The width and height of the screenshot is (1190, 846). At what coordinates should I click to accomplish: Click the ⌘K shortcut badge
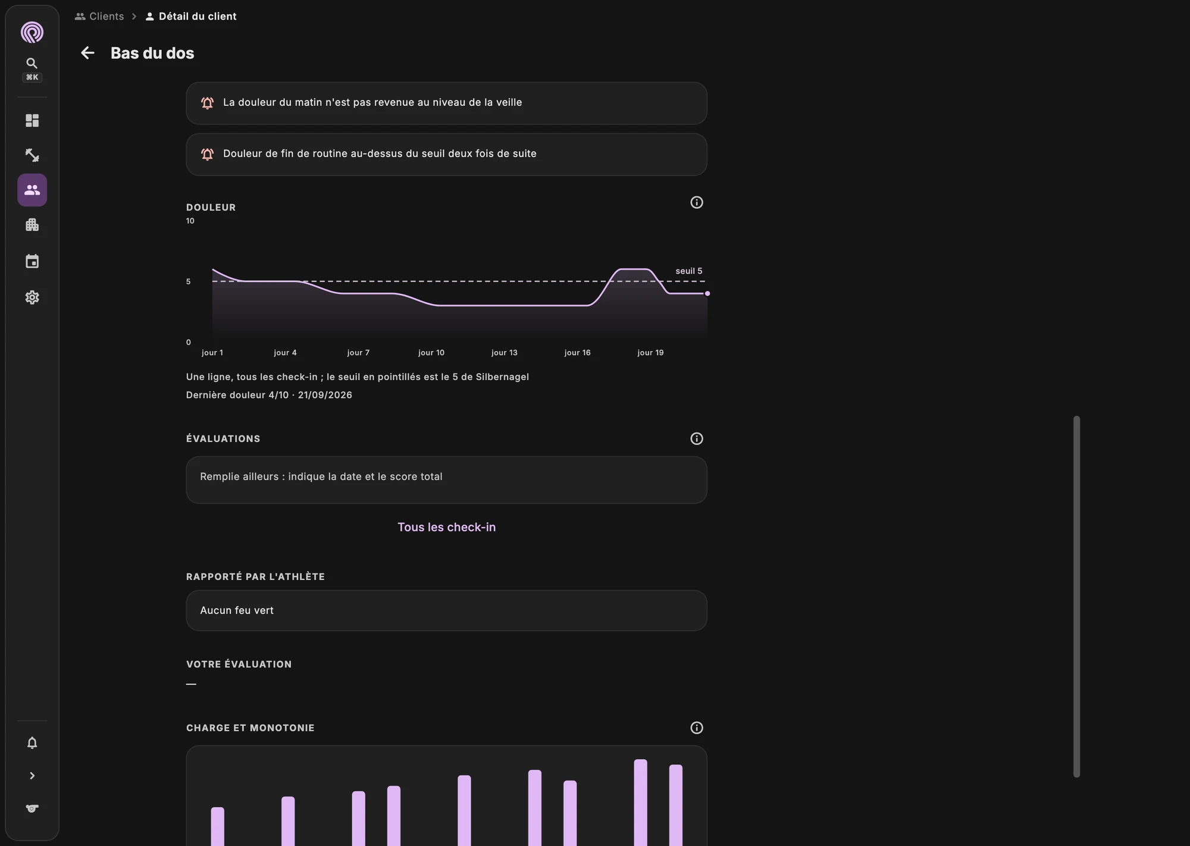coord(32,77)
